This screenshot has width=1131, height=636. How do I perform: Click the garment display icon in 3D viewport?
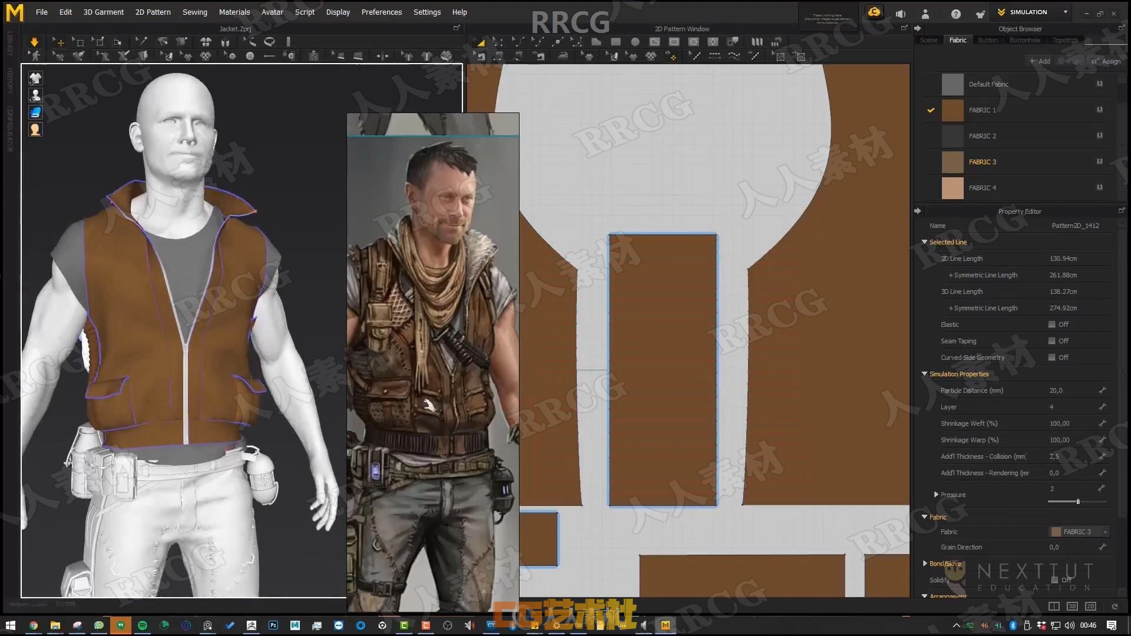[x=35, y=78]
